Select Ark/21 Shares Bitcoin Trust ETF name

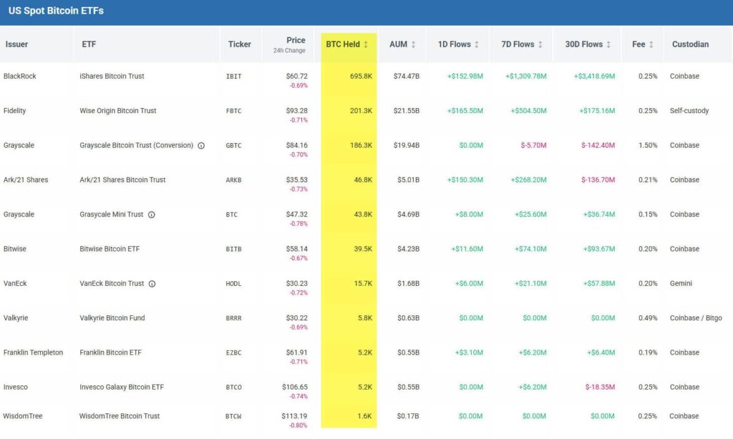pos(122,179)
